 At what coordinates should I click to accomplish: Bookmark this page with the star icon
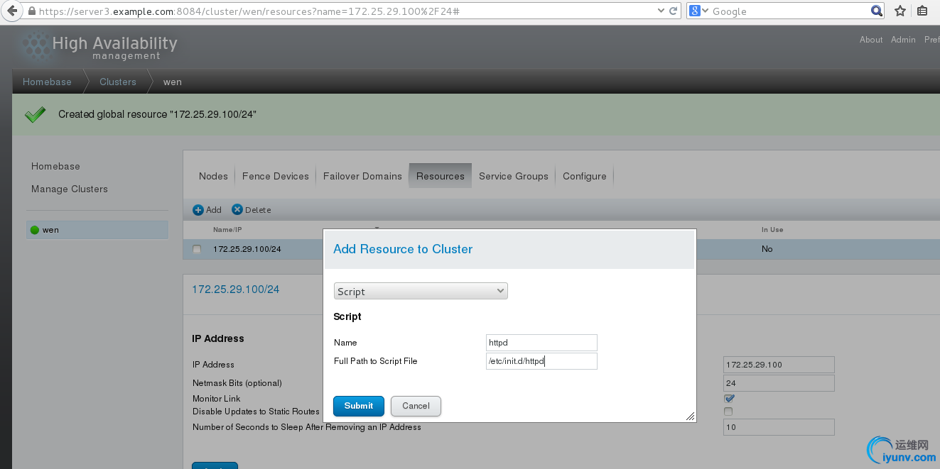click(x=900, y=11)
